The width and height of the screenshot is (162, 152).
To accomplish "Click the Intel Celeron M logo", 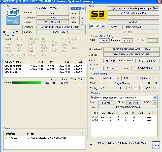I will pos(13,16).
